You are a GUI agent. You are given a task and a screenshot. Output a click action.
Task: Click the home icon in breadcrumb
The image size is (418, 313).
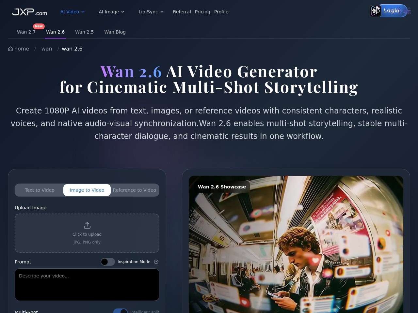coord(10,49)
